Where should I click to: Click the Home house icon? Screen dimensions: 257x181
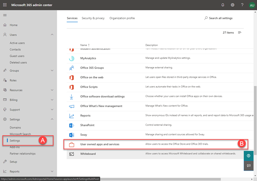pyautogui.click(x=5, y=25)
